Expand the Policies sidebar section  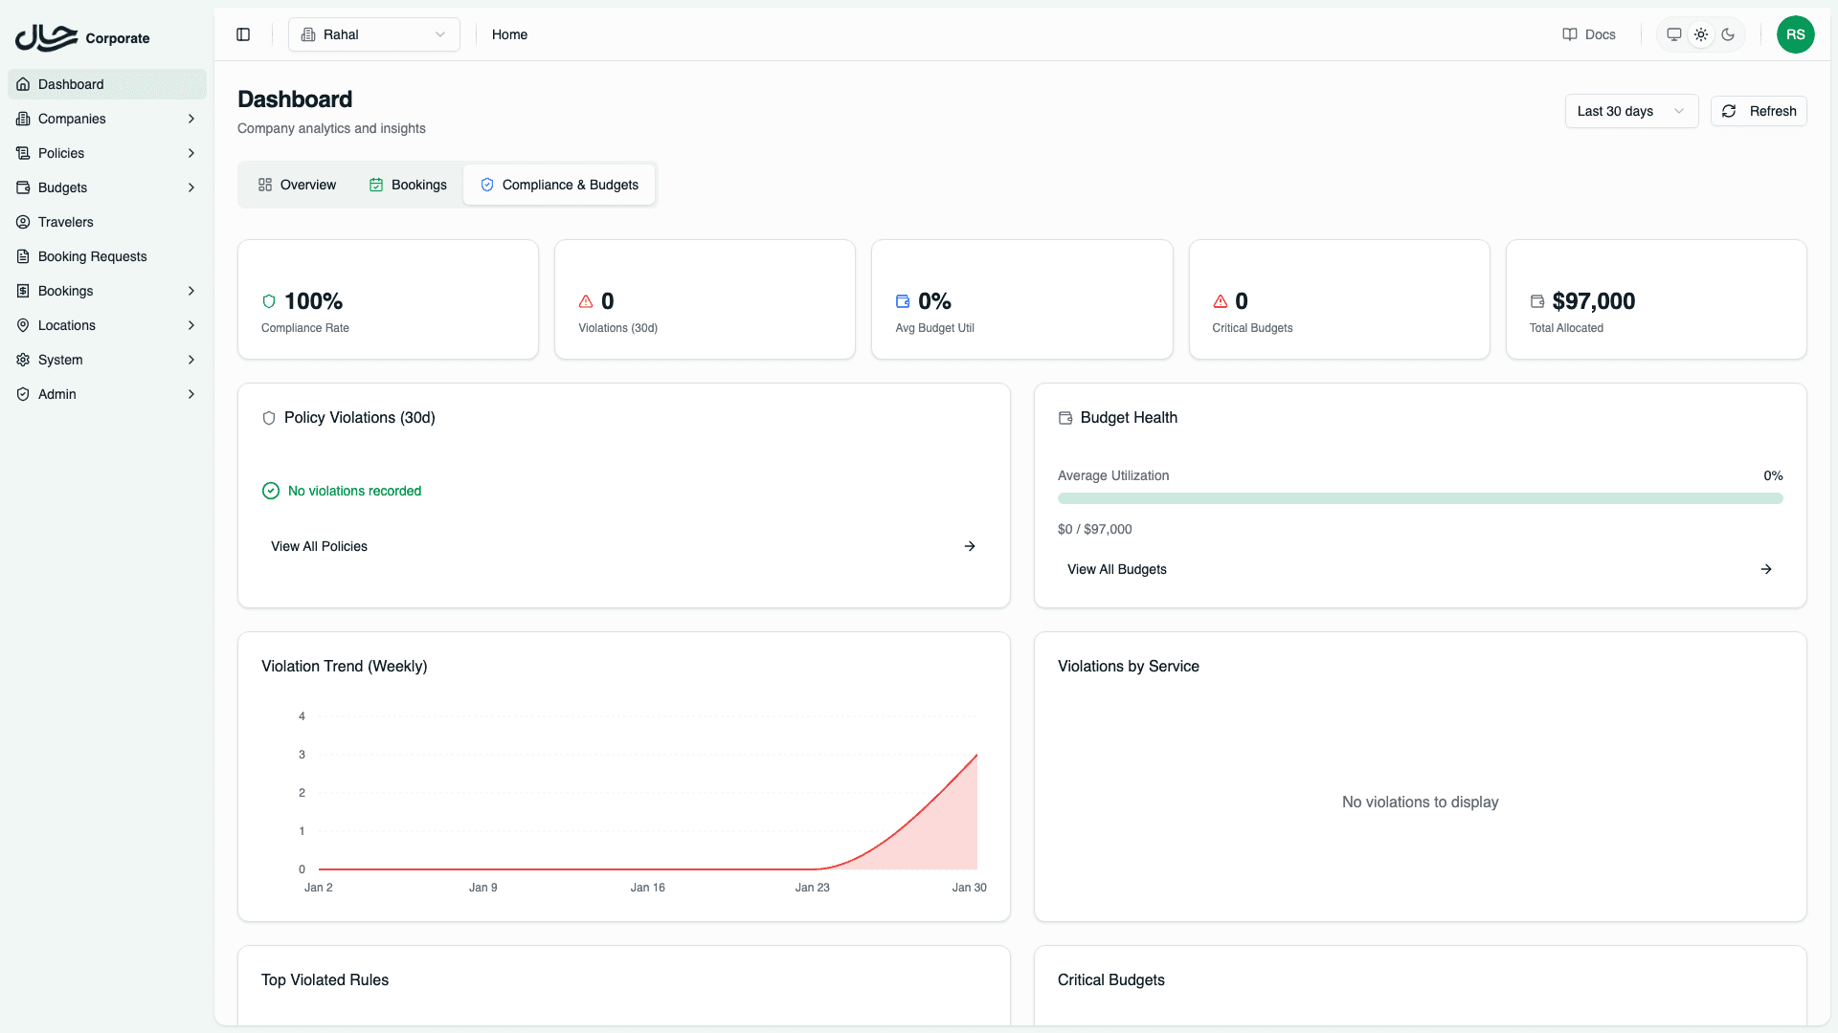pos(105,153)
